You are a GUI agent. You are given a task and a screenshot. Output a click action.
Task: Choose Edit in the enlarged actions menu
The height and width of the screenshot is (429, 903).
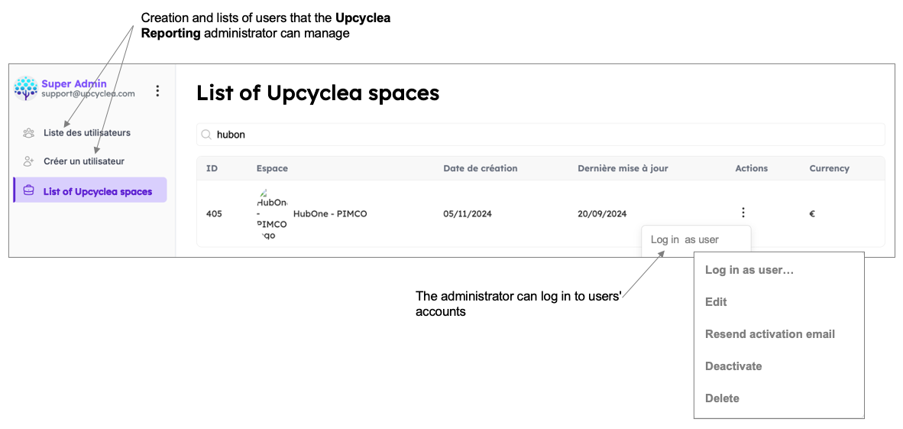click(x=716, y=301)
